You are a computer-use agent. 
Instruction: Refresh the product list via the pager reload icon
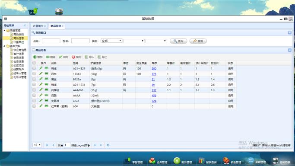coord(108,145)
